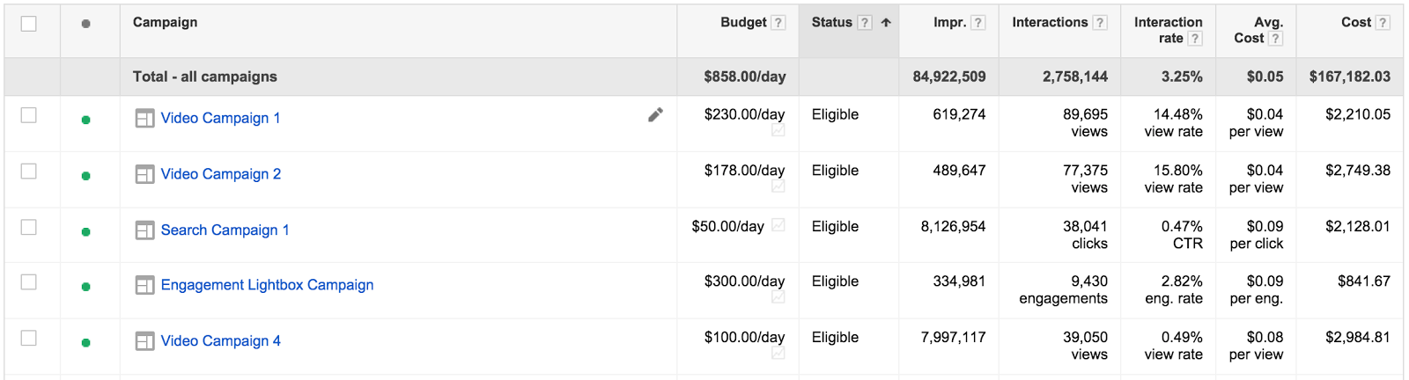Open the Video Campaign 2 link
Image resolution: width=1409 pixels, height=380 pixels.
[x=221, y=174]
